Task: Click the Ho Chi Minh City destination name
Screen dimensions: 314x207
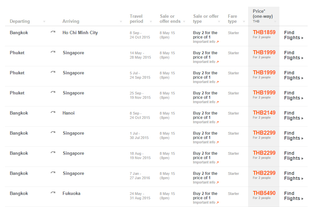Action: 80,32
